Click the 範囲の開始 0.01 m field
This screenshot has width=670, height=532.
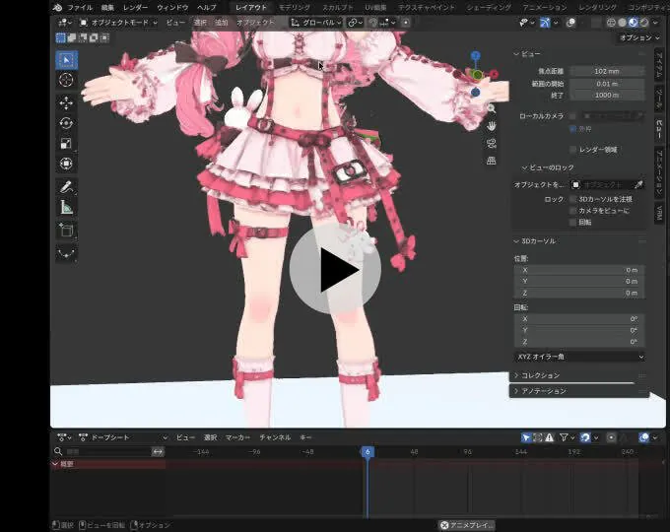(x=607, y=84)
